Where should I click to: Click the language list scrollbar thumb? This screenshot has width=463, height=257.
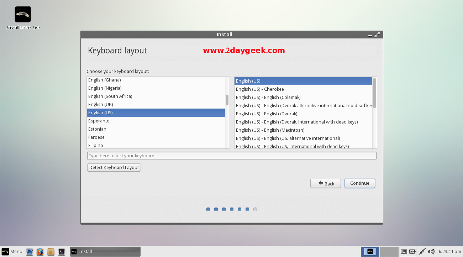(x=227, y=100)
